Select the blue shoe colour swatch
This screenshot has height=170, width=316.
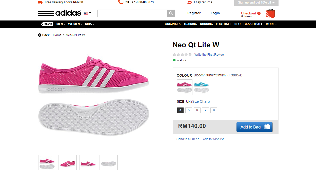pos(202,87)
